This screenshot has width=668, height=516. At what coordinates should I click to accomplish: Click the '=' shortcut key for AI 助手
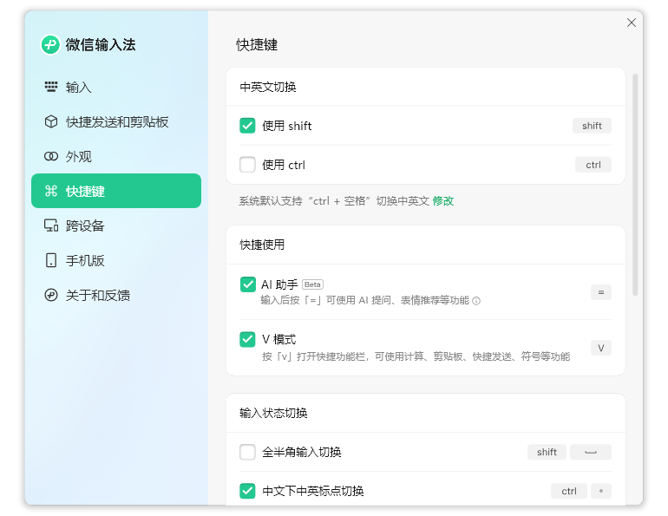[600, 292]
